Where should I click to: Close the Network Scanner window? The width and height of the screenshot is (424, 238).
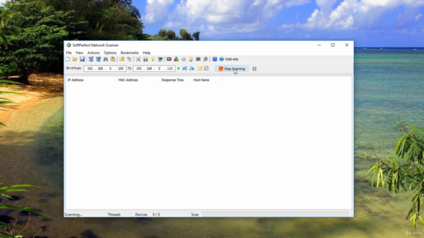coord(346,45)
